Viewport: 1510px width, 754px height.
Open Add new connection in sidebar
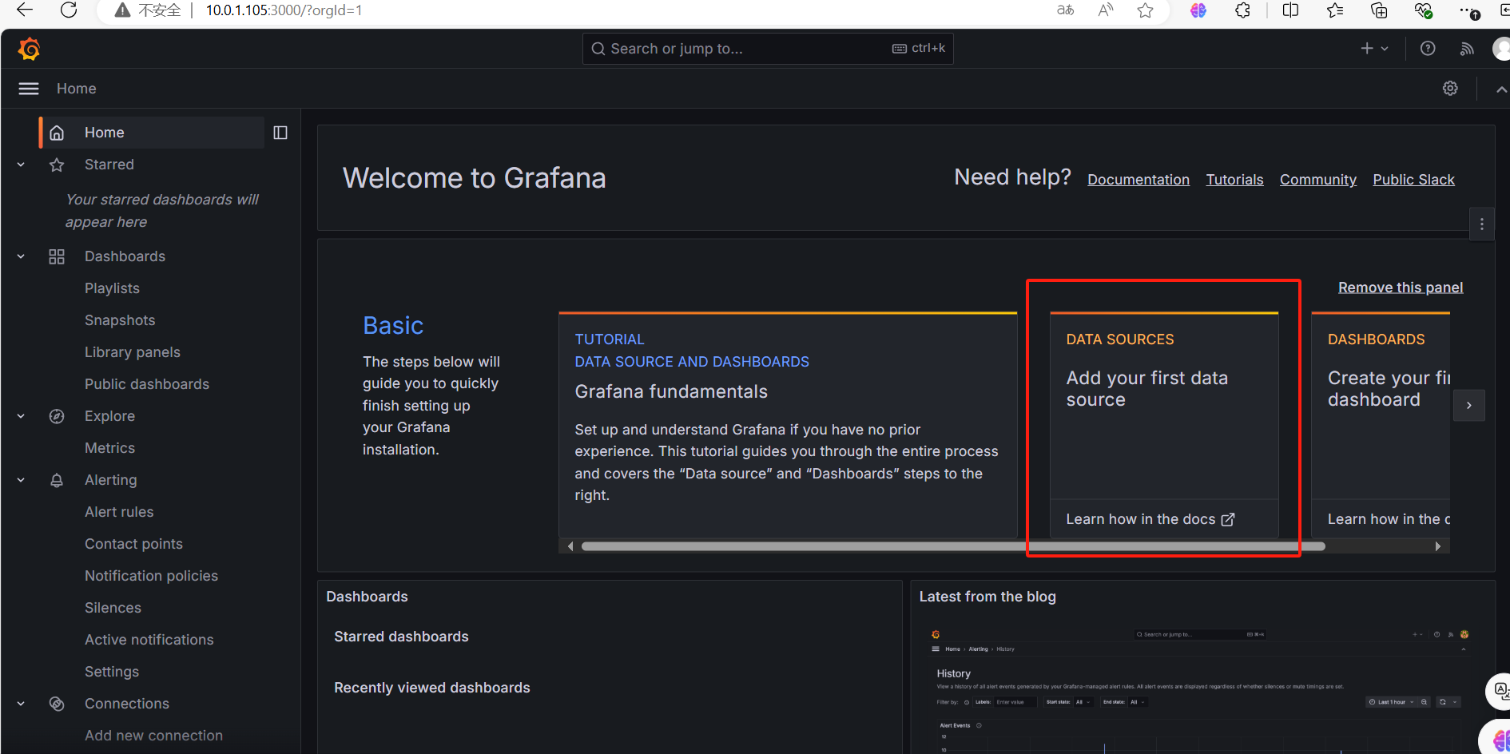coord(153,736)
